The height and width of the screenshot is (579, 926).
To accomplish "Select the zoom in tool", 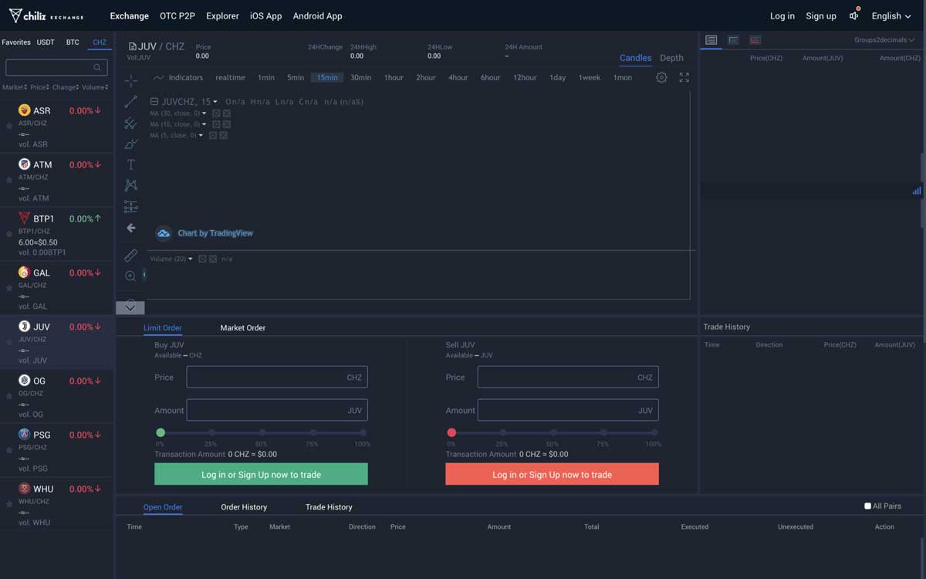I will coord(130,276).
